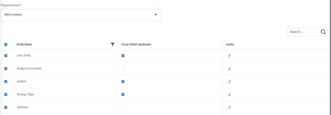This screenshot has height=115, width=331.
Task: Click the edit pencil for System_Commands
Action: 229,68
